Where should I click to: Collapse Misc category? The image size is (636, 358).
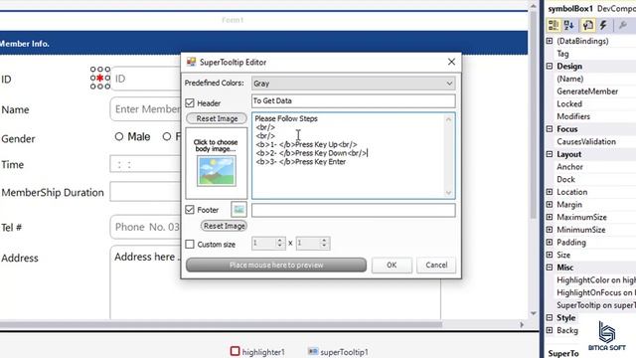550,268
